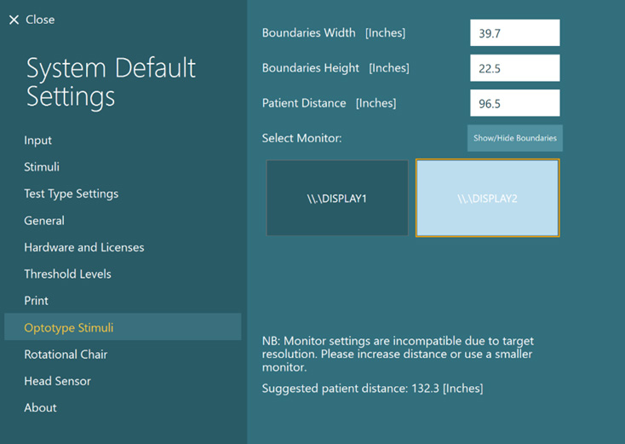This screenshot has height=444, width=625.
Task: Select monitor \\.\DISPLAY2
Action: point(488,198)
